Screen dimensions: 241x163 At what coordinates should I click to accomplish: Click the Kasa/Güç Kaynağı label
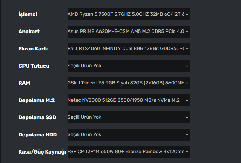tap(42, 152)
